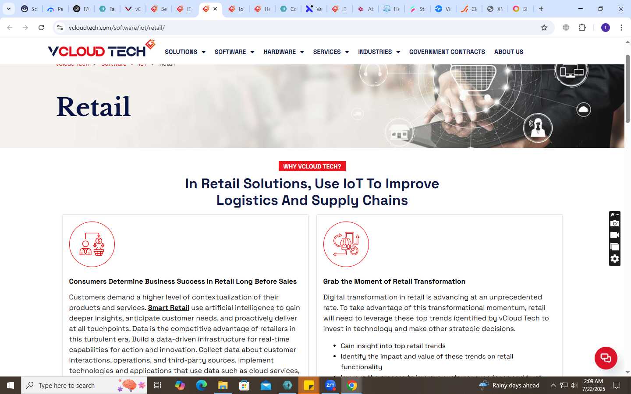
Task: Click the consumer shopping basket circle icon
Action: (92, 244)
